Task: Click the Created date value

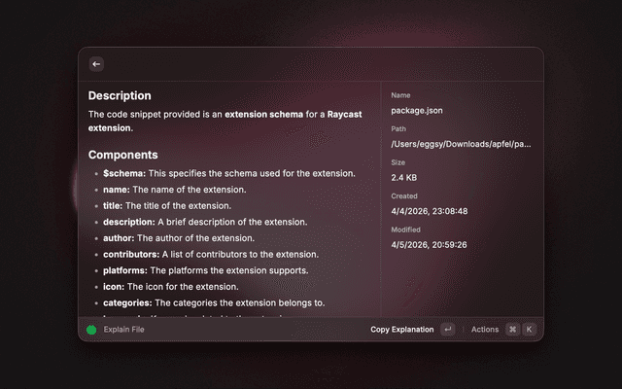Action: [x=430, y=211]
